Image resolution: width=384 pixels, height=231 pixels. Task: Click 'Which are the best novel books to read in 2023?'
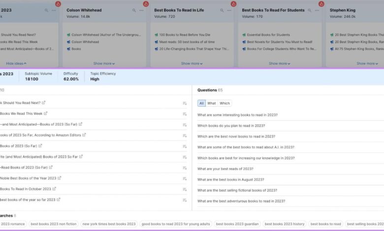236,137
